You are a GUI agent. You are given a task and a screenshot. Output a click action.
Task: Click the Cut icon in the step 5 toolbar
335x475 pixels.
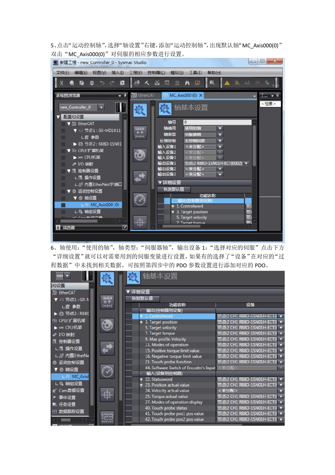[x=61, y=83]
